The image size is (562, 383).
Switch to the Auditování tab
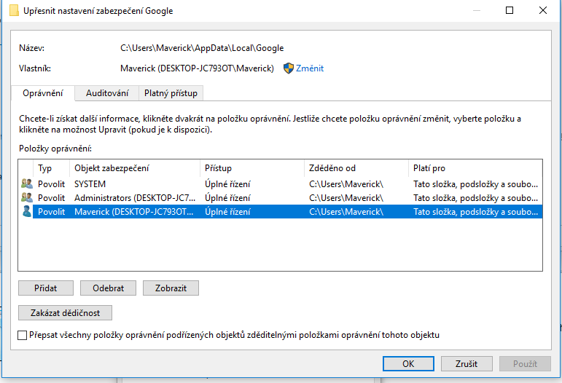107,93
